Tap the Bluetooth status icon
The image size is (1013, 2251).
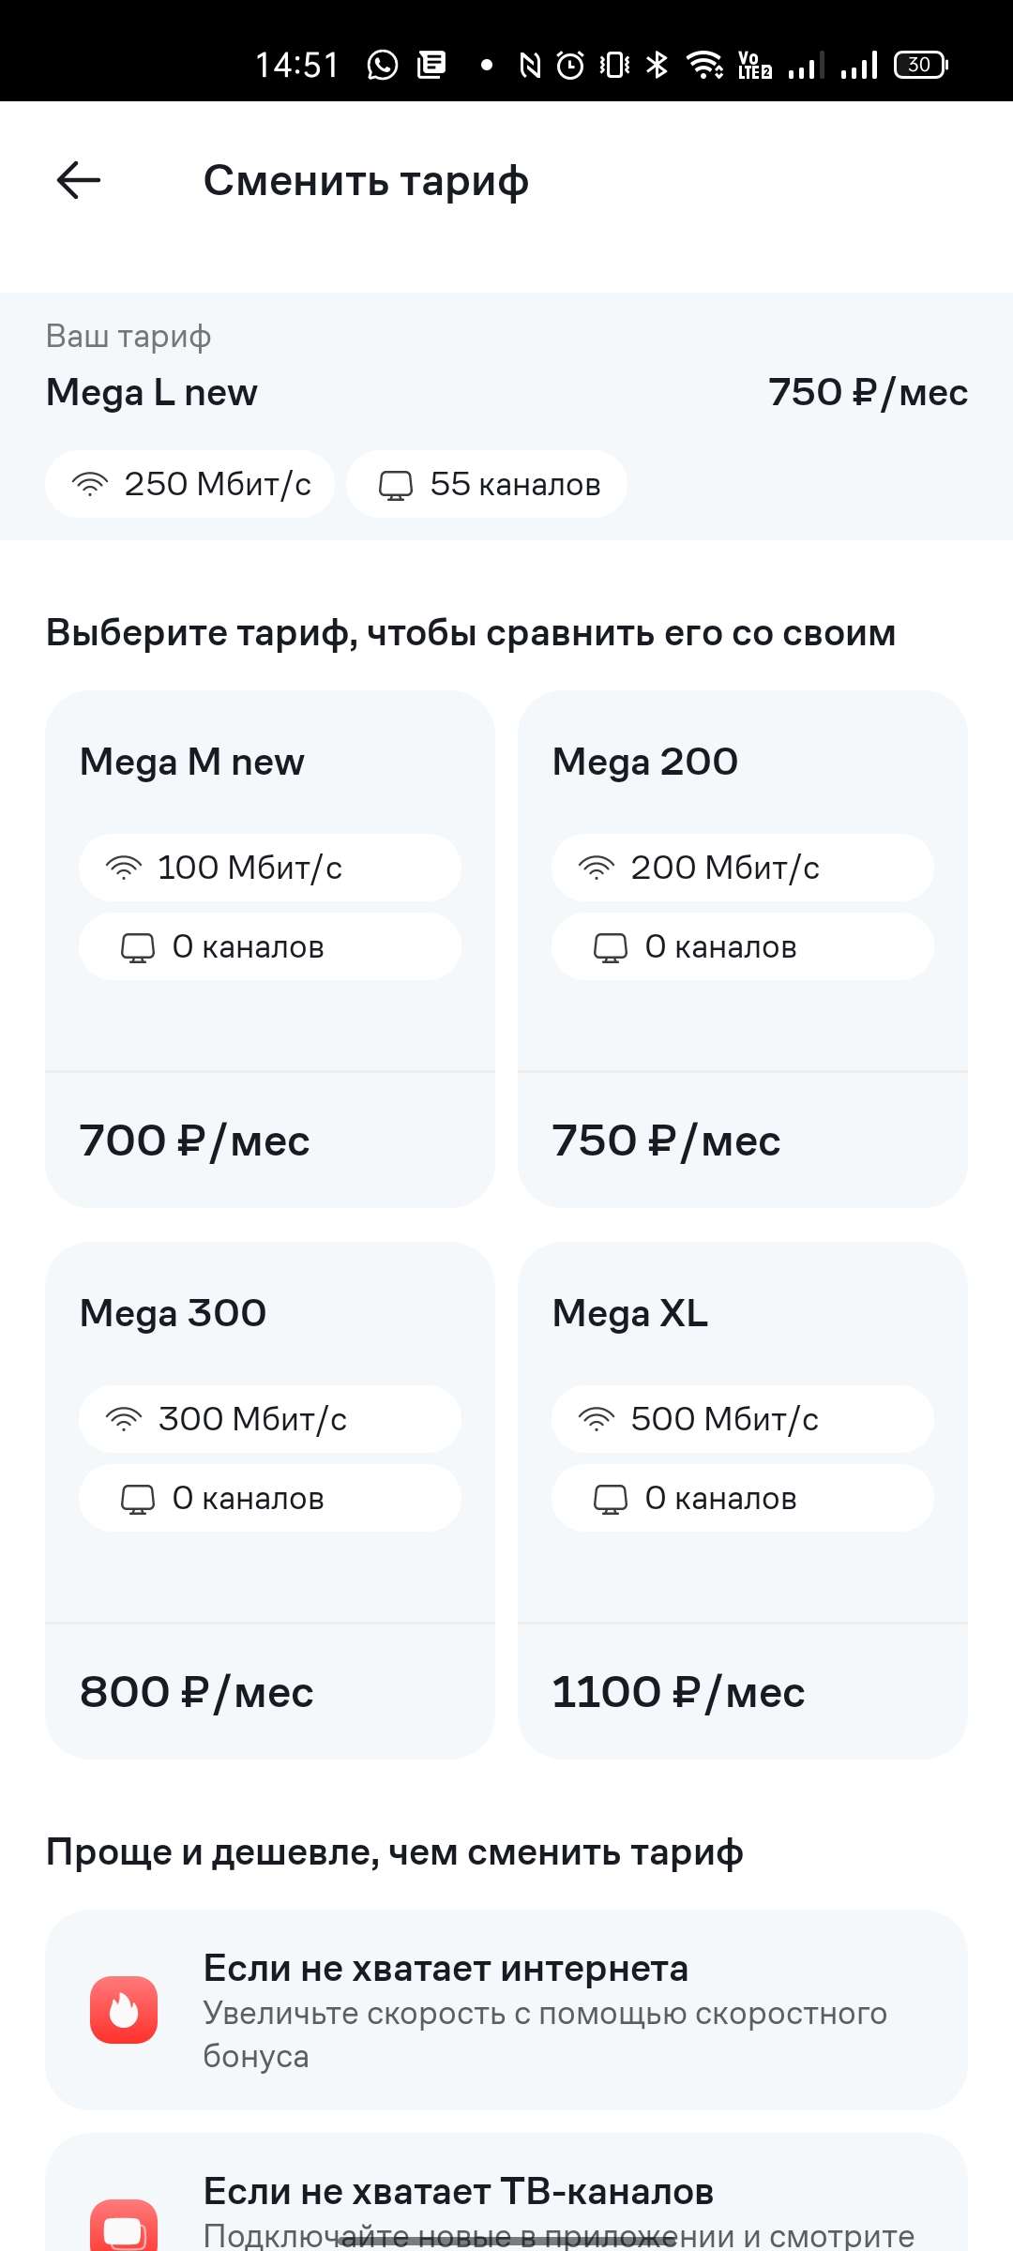658,65
